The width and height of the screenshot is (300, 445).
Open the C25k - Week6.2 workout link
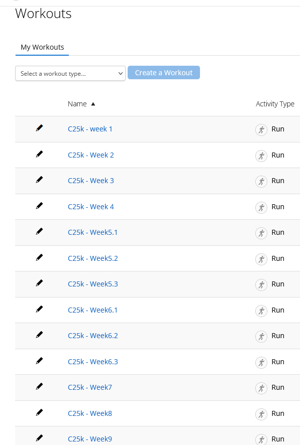(92, 336)
